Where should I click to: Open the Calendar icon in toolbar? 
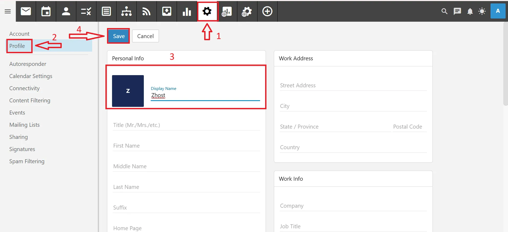(x=46, y=11)
